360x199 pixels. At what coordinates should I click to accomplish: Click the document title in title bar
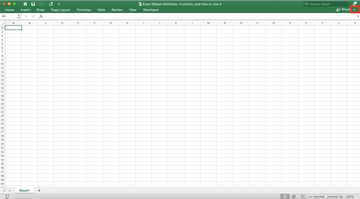tap(182, 4)
